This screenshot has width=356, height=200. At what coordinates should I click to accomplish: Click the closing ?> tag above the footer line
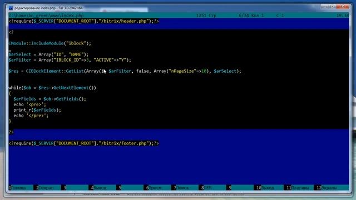[11, 132]
